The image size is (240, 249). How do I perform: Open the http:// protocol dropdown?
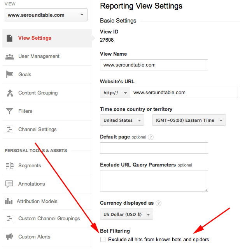pyautogui.click(x=115, y=93)
